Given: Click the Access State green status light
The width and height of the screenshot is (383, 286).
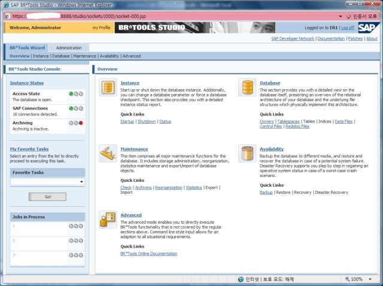Looking at the screenshot, I should 71,94.
